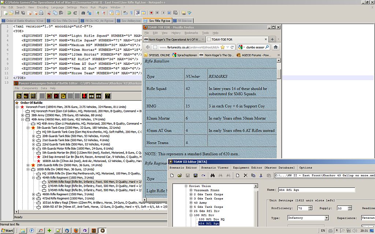Click Open folder icon in TOAW III Editor toolbar
Image resolution: width=375 pixels, height=234 pixels.
click(179, 175)
